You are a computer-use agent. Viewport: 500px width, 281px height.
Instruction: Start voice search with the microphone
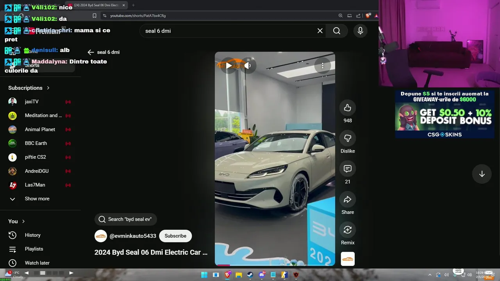coord(360,31)
